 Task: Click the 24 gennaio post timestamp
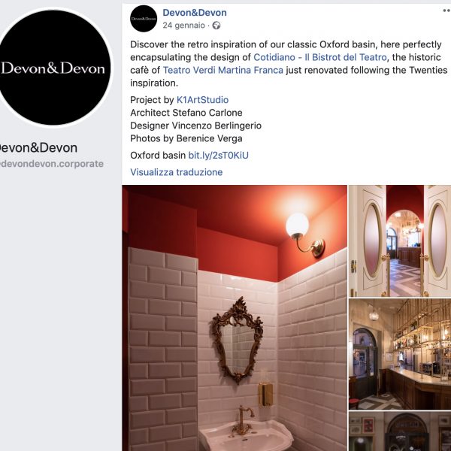(x=183, y=26)
